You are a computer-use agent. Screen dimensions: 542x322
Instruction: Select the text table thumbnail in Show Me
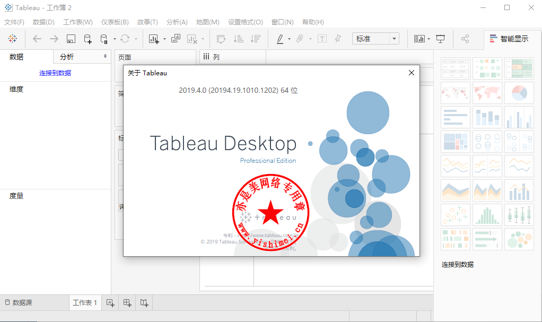(455, 68)
